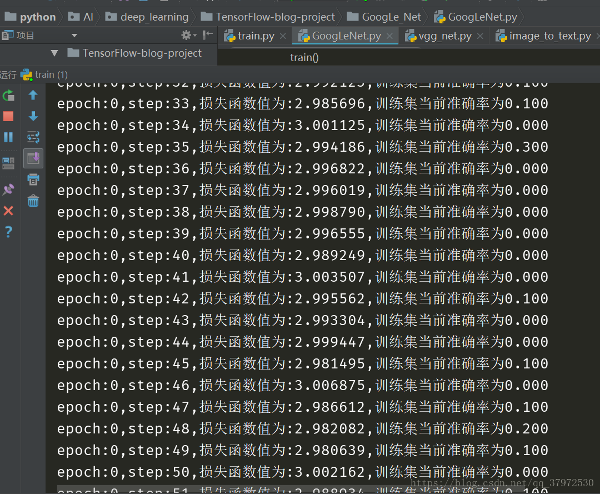This screenshot has height=494, width=600.
Task: Print the console output
Action: coord(33,179)
